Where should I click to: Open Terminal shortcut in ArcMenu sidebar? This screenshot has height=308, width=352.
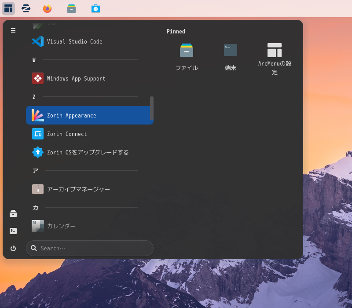tap(13, 231)
